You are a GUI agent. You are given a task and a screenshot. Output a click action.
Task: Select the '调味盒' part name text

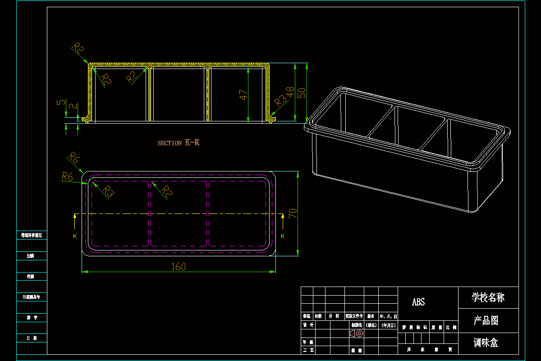486,343
